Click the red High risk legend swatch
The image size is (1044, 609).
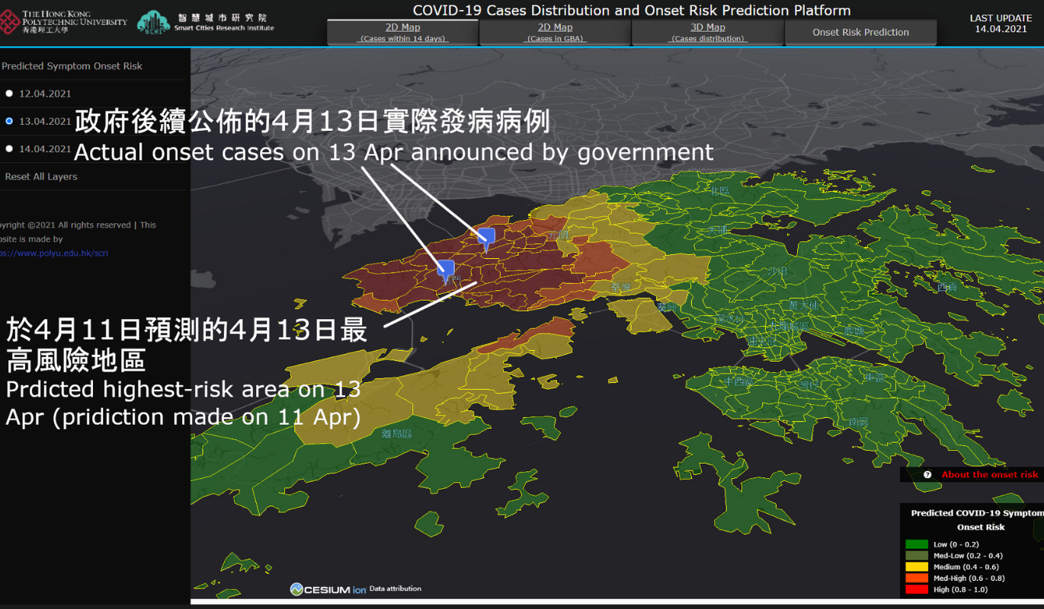click(x=916, y=589)
